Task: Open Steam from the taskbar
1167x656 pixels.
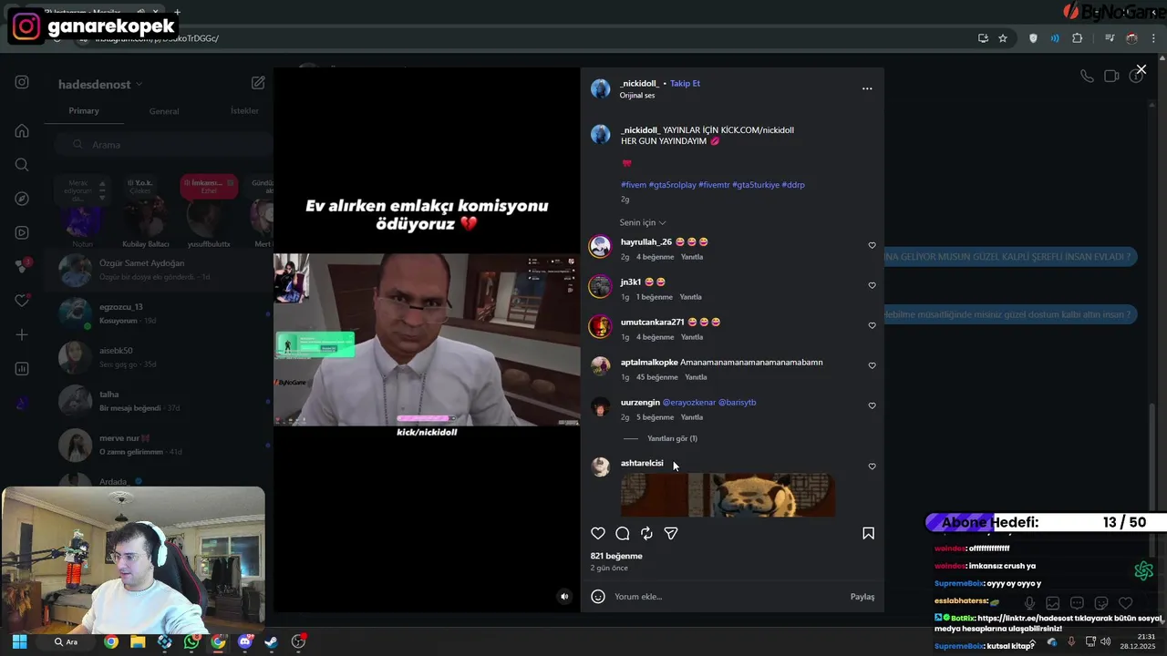Action: (x=271, y=641)
